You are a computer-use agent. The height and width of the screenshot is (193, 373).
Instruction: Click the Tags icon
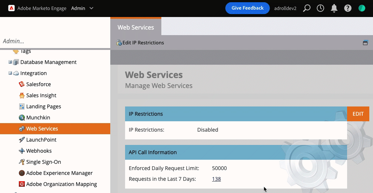coord(16,51)
